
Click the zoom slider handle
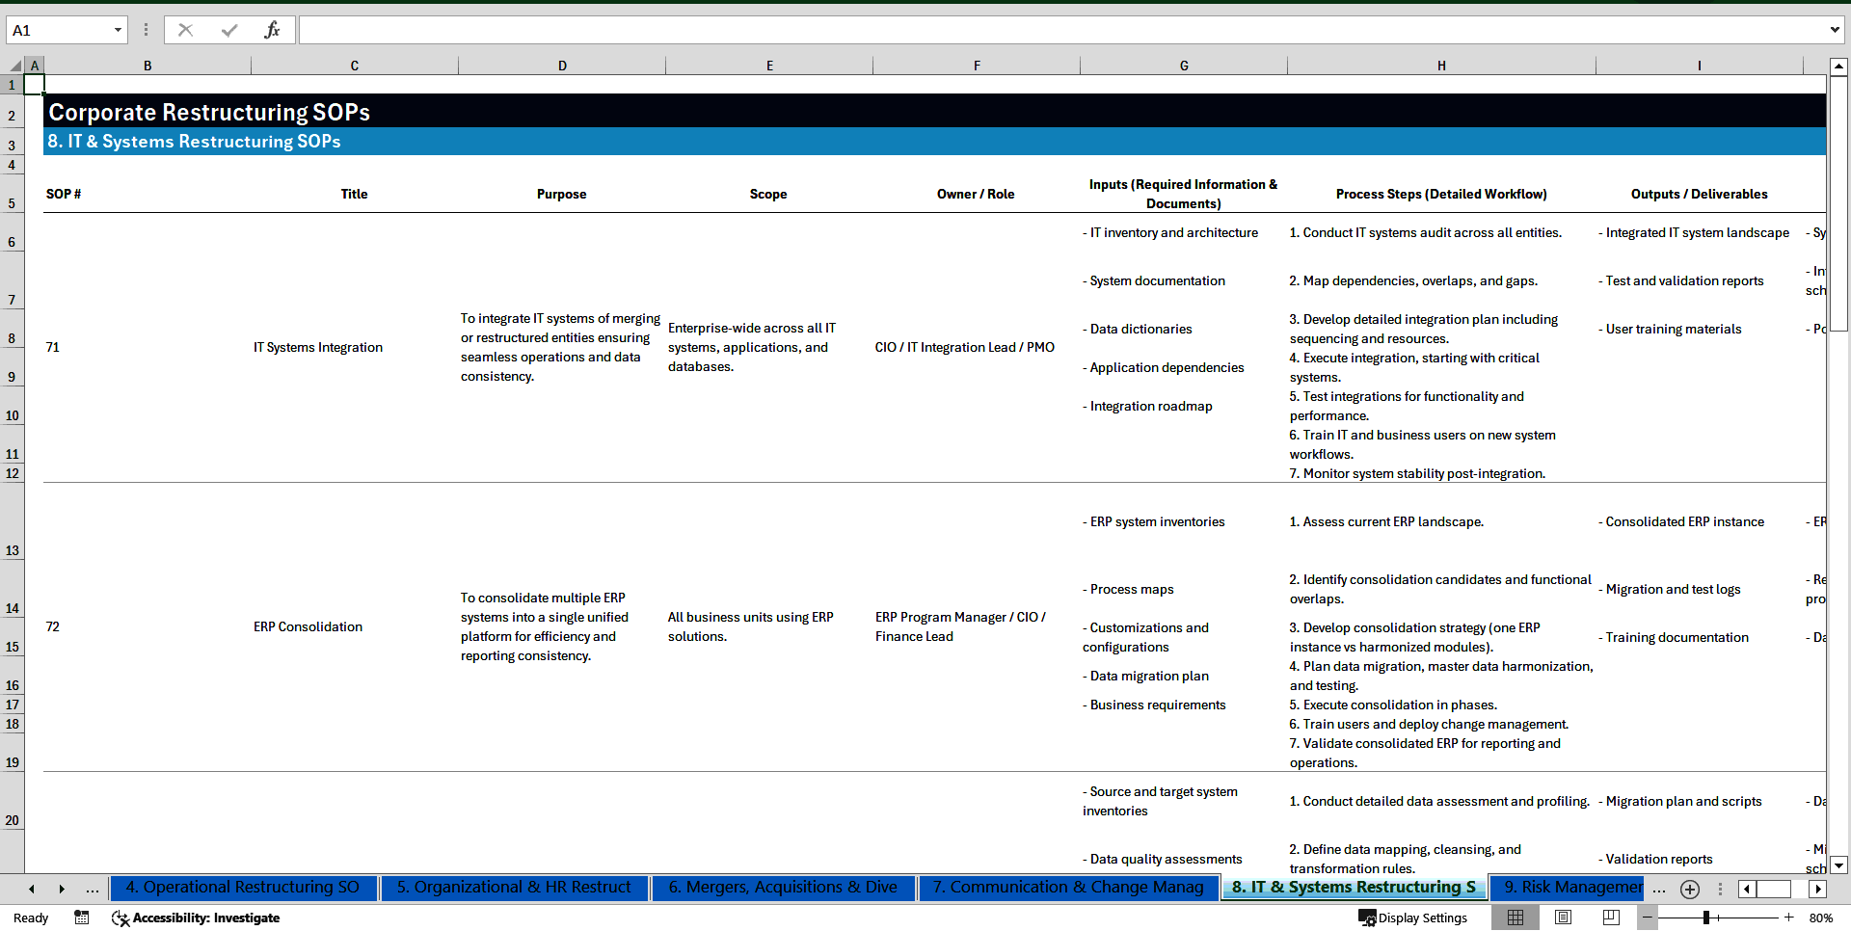click(x=1707, y=918)
